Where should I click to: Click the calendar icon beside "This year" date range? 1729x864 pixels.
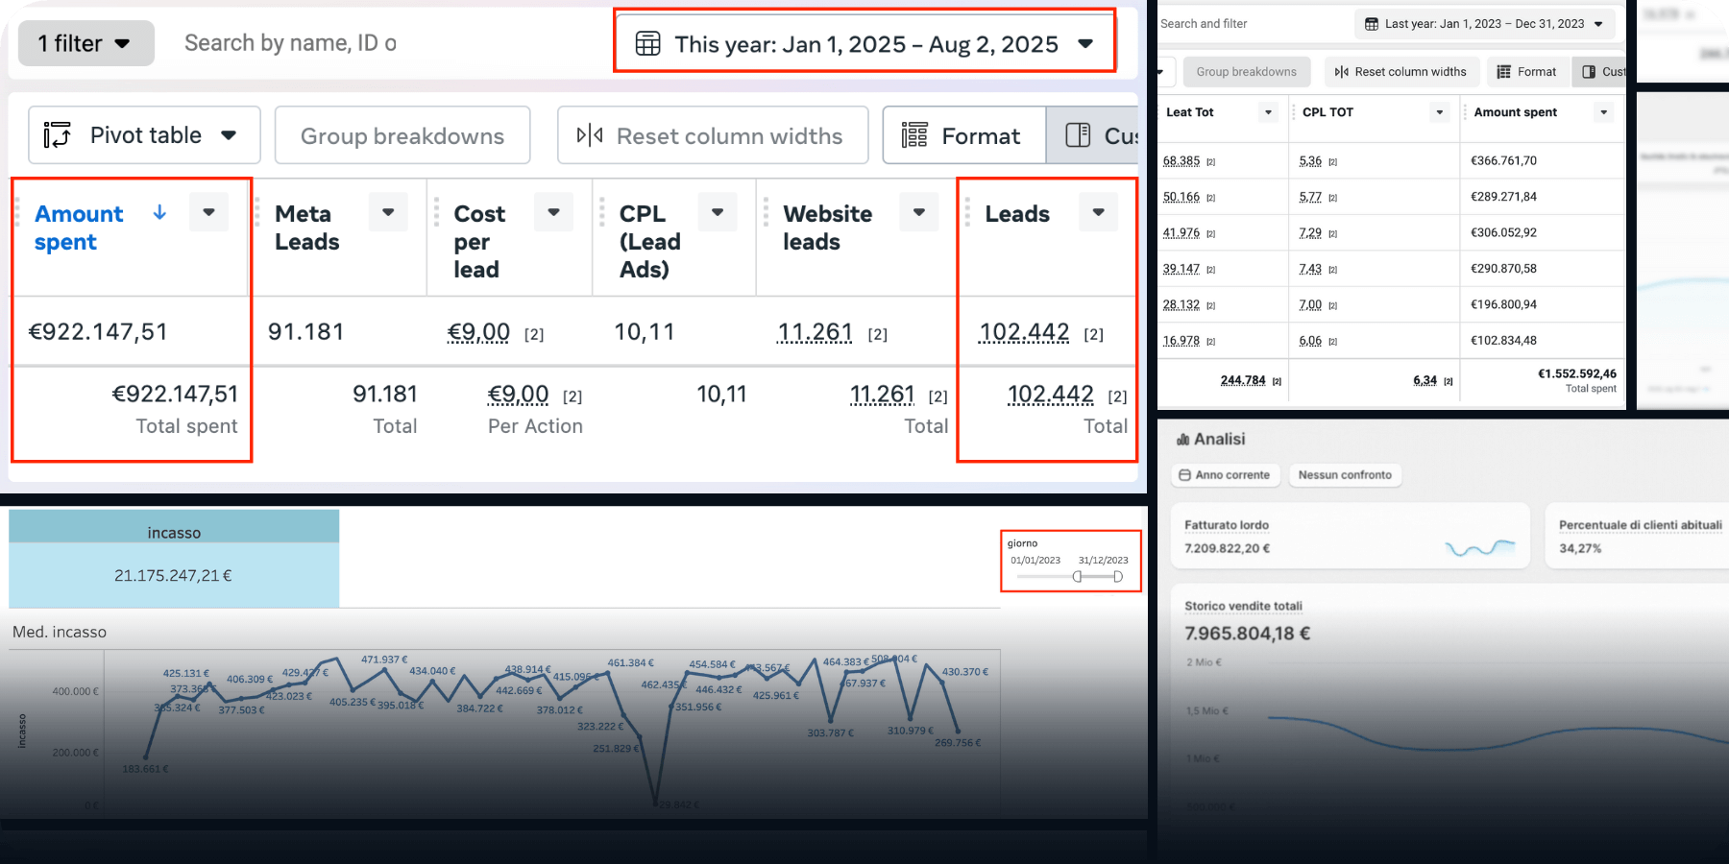(x=648, y=44)
